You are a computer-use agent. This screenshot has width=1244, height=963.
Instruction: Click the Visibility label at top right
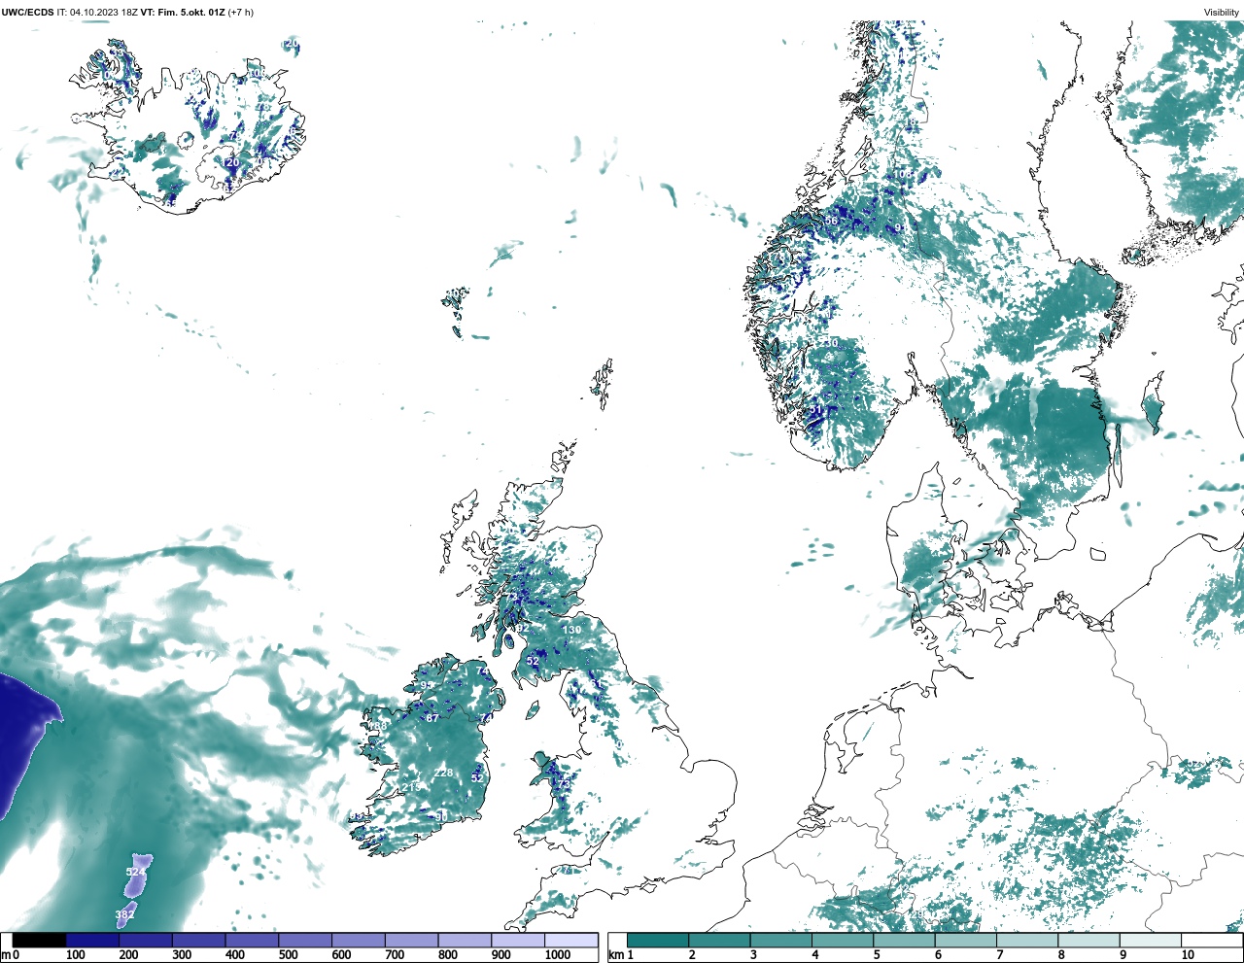pyautogui.click(x=1222, y=13)
